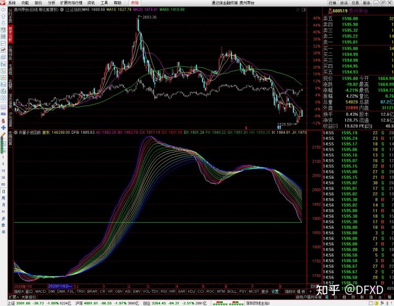The width and height of the screenshot is (394, 306).
Task: Open the 模板 template dropdown
Action: pos(302,292)
